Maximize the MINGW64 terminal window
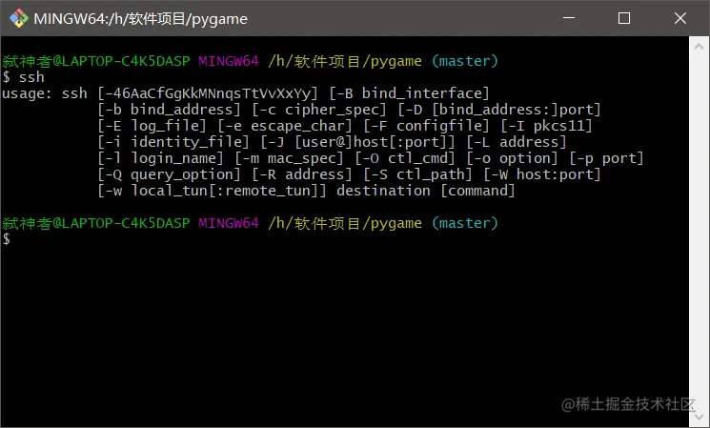Image resolution: width=710 pixels, height=428 pixels. (624, 18)
